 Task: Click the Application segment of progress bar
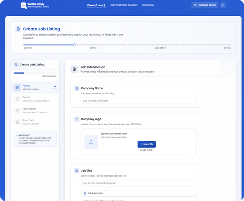click(153, 45)
